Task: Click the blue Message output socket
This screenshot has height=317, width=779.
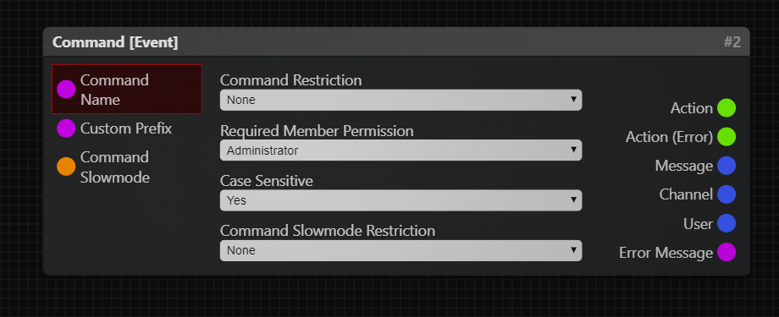Action: pos(727,166)
